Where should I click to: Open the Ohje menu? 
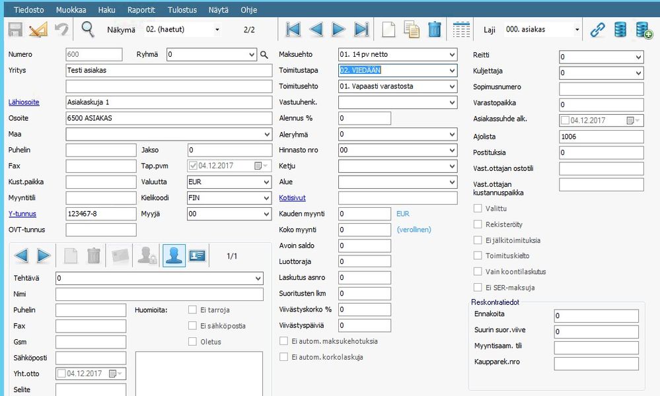[x=249, y=10]
